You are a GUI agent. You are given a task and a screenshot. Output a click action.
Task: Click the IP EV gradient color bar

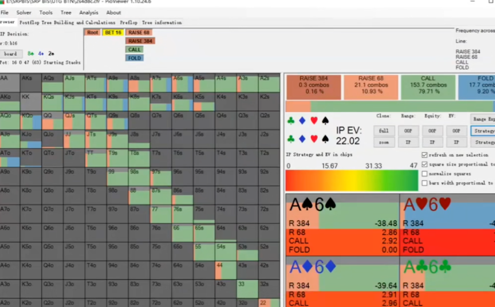coord(351,181)
